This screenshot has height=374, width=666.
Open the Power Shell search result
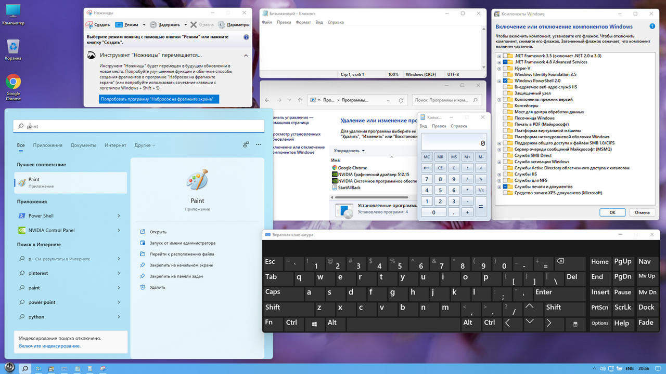(70, 216)
